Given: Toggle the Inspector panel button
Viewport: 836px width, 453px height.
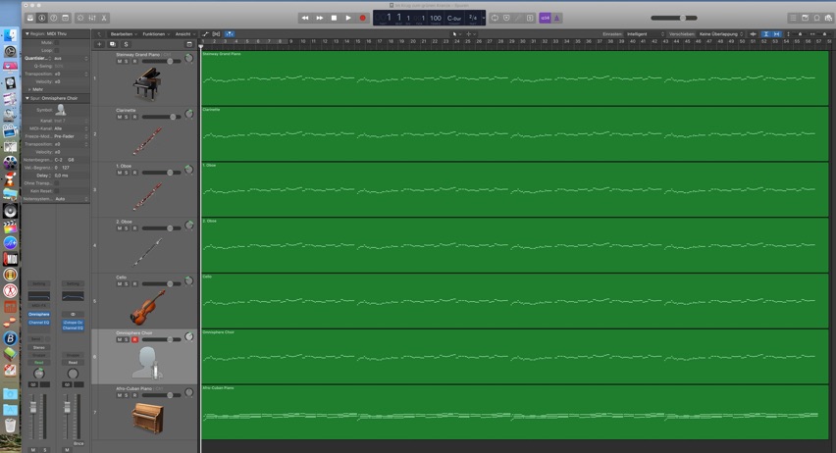Looking at the screenshot, I should click(42, 18).
